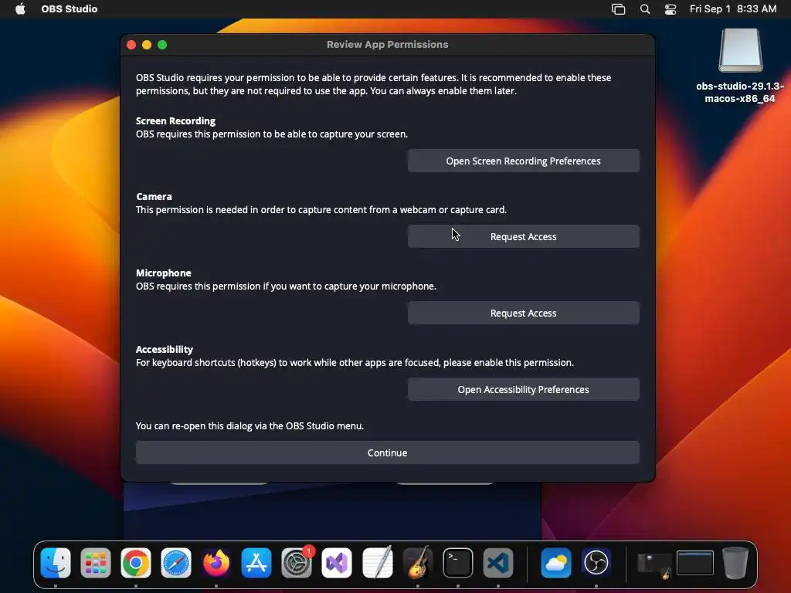Click the text 'OBS requires this permission to be able to capture your screen.'
The image size is (791, 593).
(x=272, y=134)
